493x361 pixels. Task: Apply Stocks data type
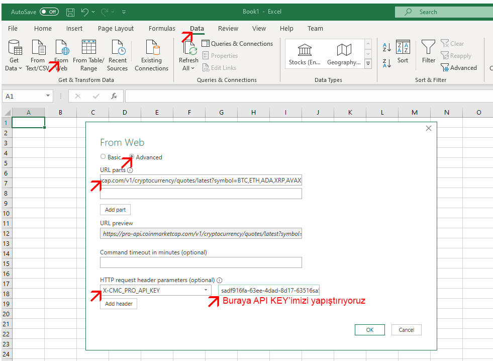tap(305, 54)
